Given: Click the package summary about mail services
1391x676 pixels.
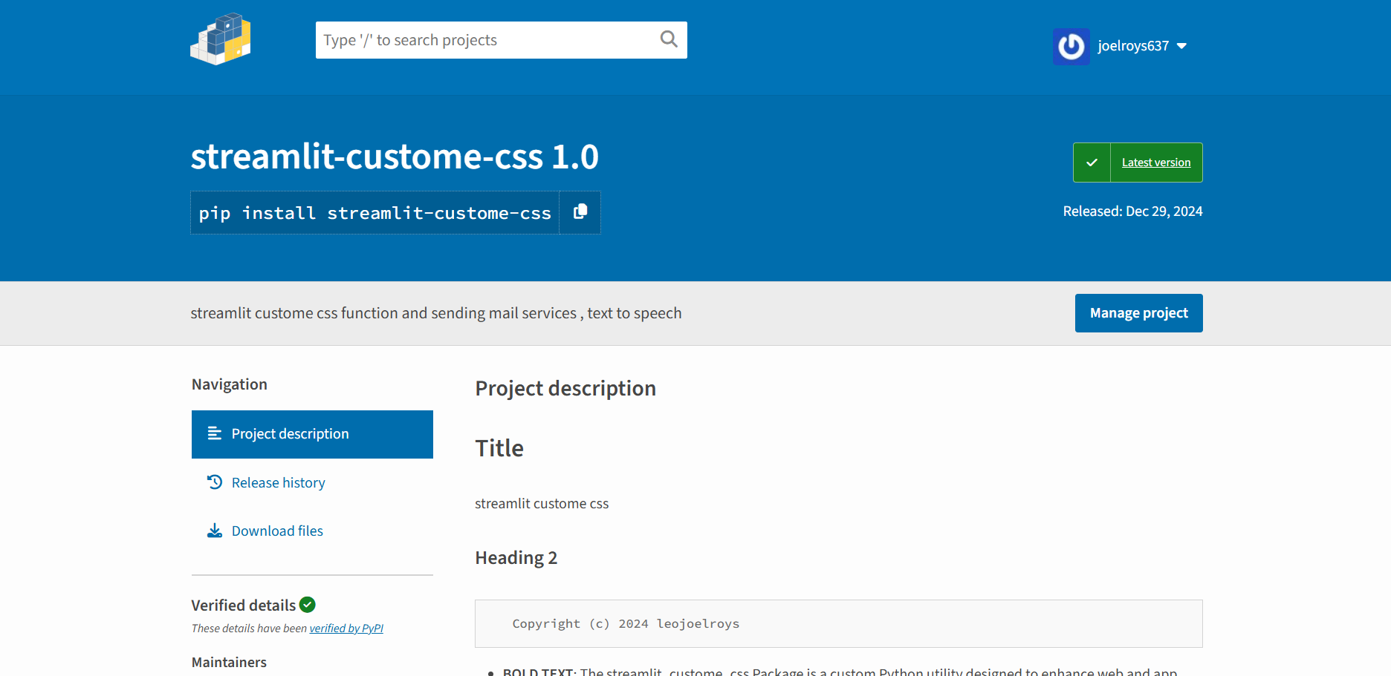Looking at the screenshot, I should click(x=436, y=313).
